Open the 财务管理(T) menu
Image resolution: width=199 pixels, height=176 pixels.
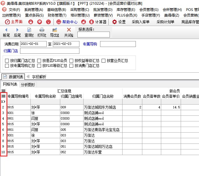57,15
